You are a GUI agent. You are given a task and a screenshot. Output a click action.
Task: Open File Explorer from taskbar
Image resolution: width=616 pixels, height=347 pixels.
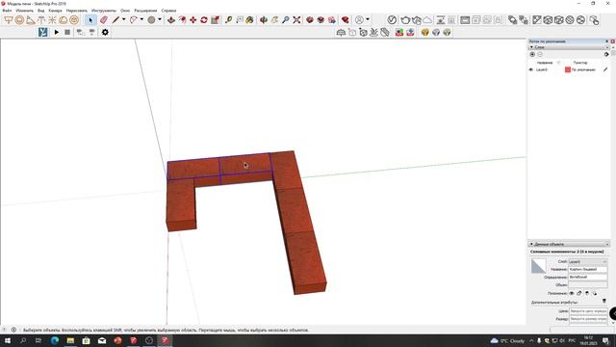point(70,340)
